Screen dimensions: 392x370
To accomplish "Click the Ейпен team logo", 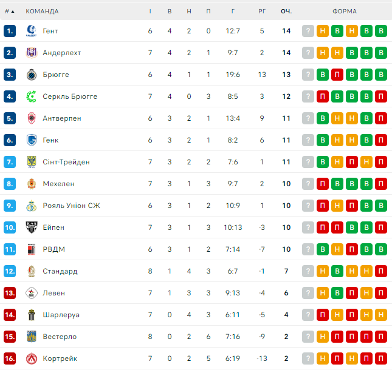I will 32,227.
